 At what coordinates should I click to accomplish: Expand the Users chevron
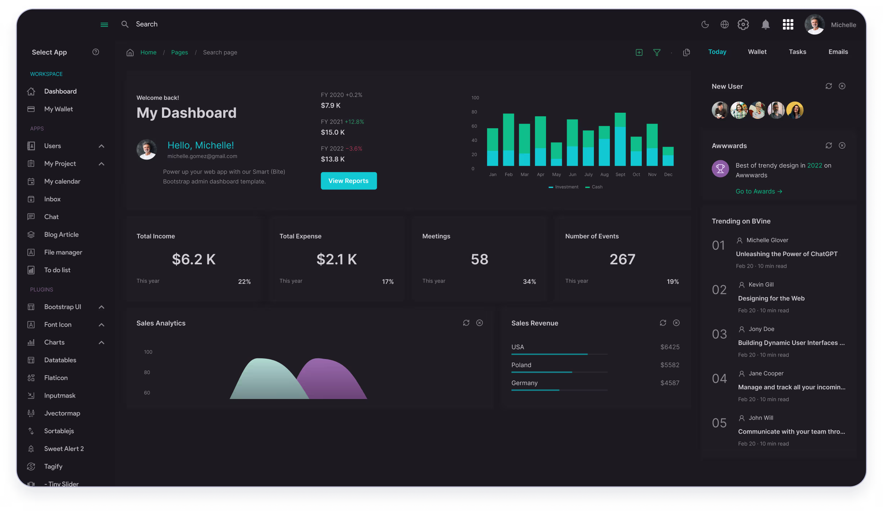102,146
